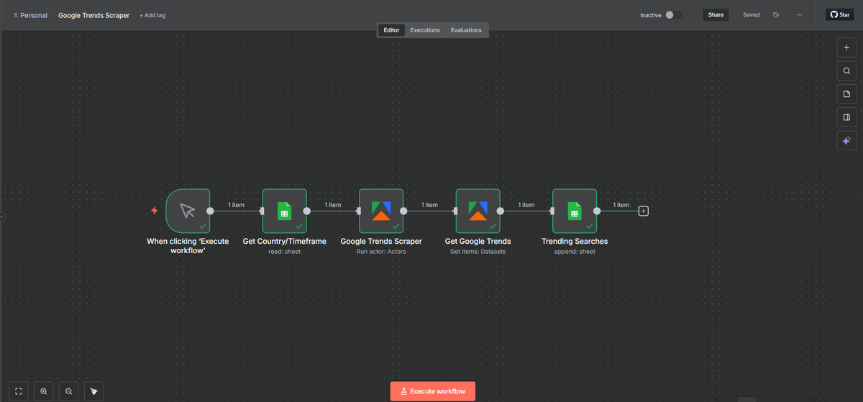Viewport: 863px width, 402px height.
Task: Click the plus connector after Trending Searches
Action: [644, 211]
